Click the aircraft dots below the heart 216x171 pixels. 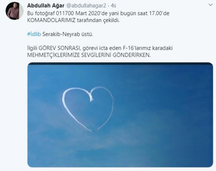tap(94, 132)
